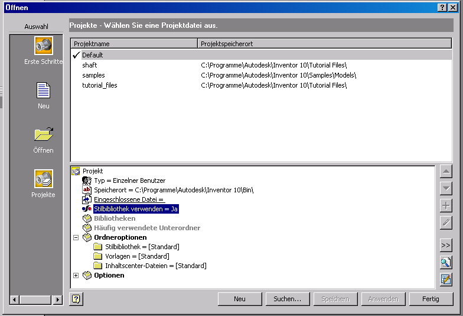
Task: Click the magnifier search-duplicates icon
Action: point(446,262)
